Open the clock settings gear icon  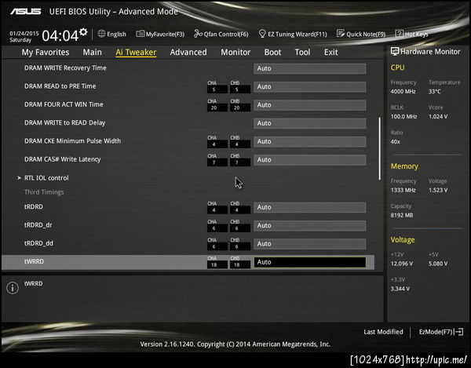pyautogui.click(x=83, y=32)
